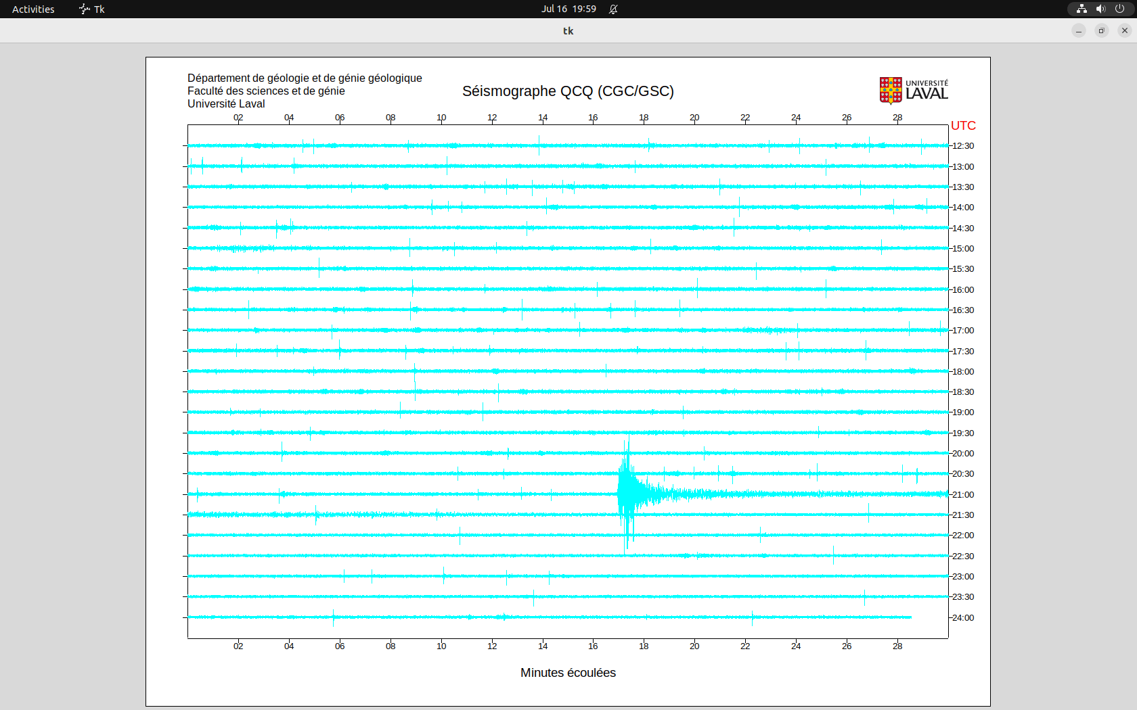Click the tk window title bar text
The image size is (1137, 710).
coord(568,30)
